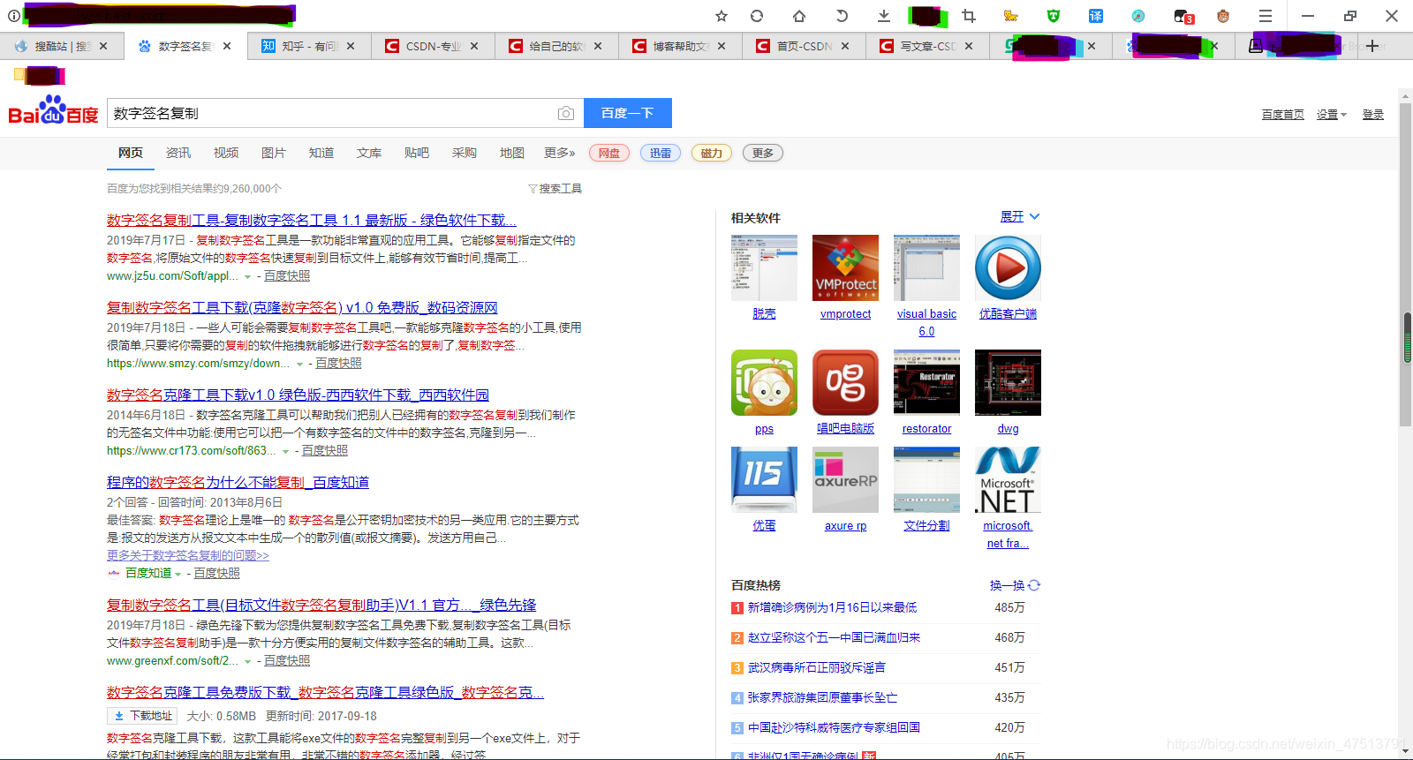Open dropdown arrow next to www.jz5u.com result

point(247,277)
